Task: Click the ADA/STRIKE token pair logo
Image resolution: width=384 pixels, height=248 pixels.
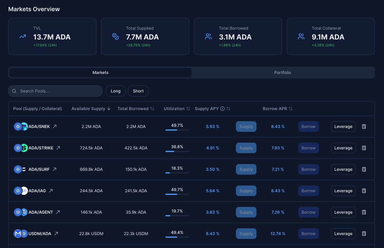Action: tap(21, 148)
